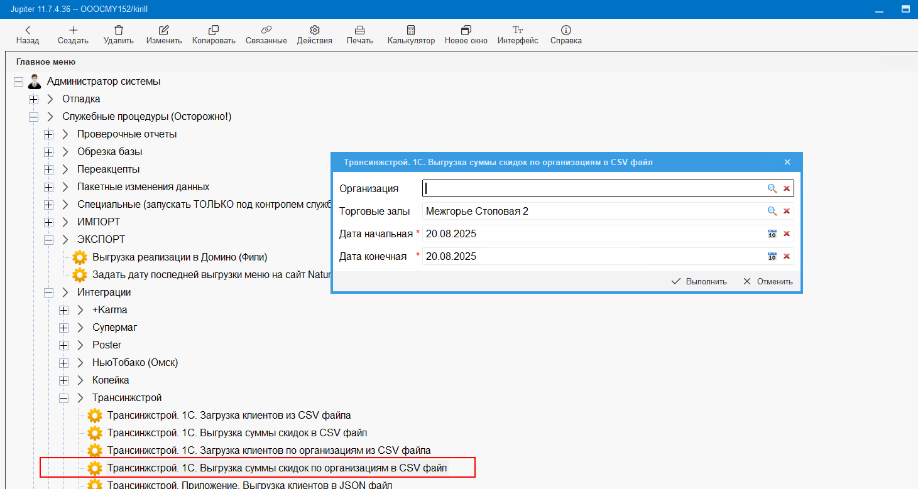Collapse the ЭКСПОРТ tree node
This screenshot has height=489, width=918.
click(48, 240)
